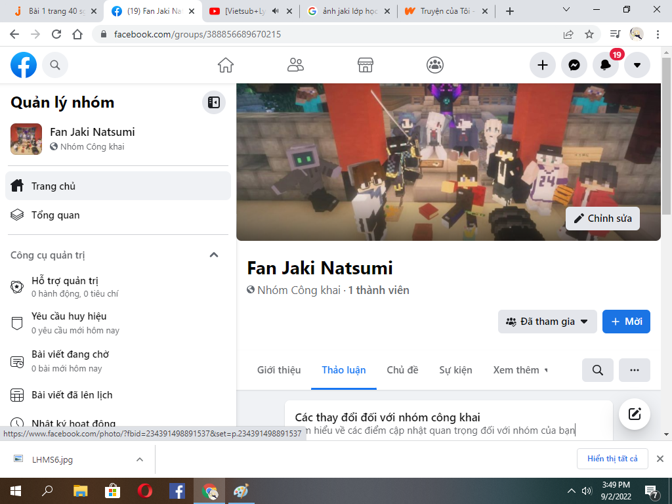
Task: Open Facebook Messenger icon
Action: (x=574, y=65)
